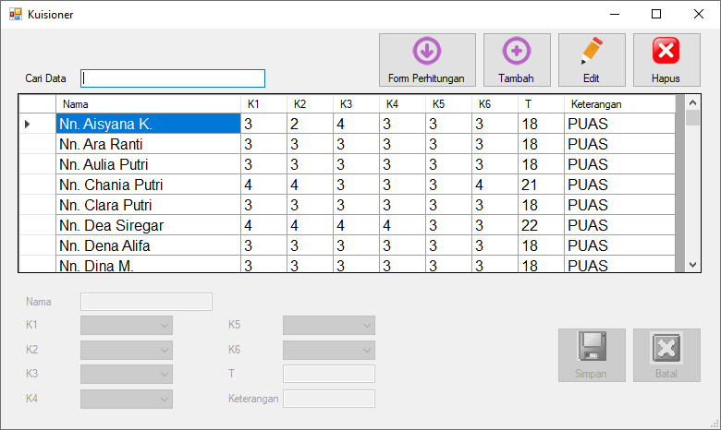The width and height of the screenshot is (721, 430).
Task: Click the Tambah plus icon
Action: tap(516, 51)
